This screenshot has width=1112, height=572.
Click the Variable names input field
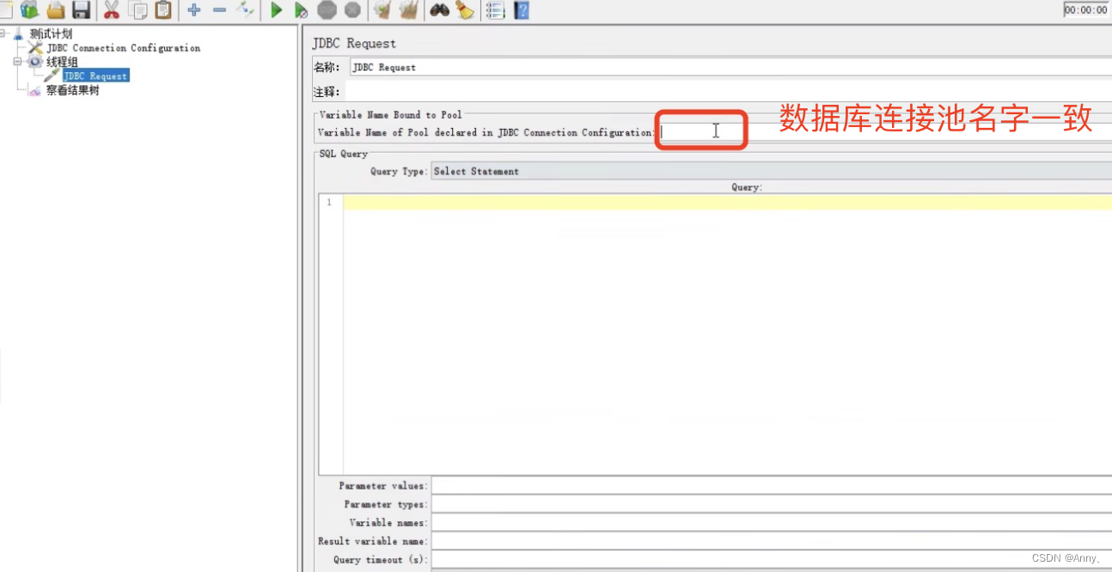772,522
